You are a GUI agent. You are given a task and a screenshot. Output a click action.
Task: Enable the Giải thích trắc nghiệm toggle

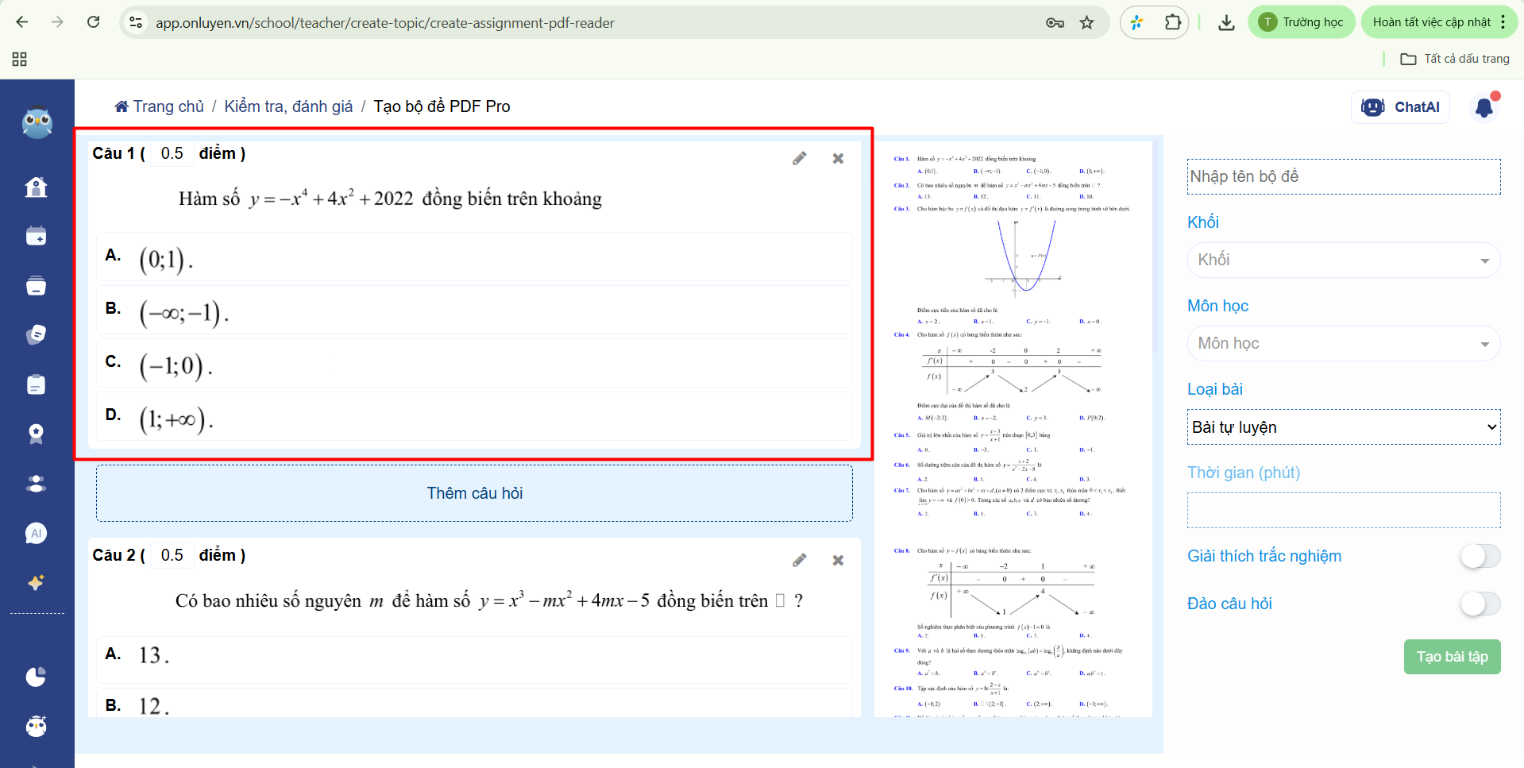tap(1480, 557)
